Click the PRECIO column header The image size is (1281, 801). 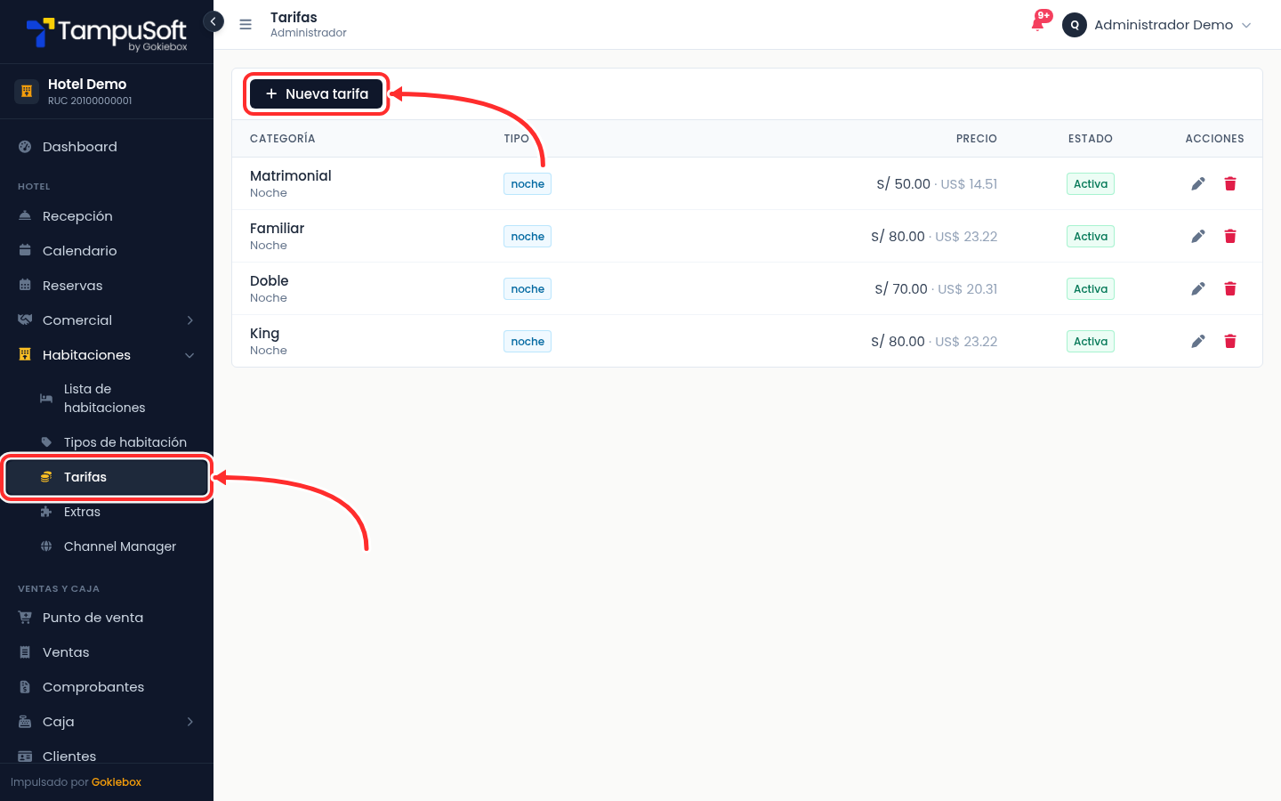click(x=977, y=139)
